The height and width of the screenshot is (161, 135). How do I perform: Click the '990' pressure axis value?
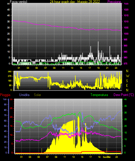[125, 46]
